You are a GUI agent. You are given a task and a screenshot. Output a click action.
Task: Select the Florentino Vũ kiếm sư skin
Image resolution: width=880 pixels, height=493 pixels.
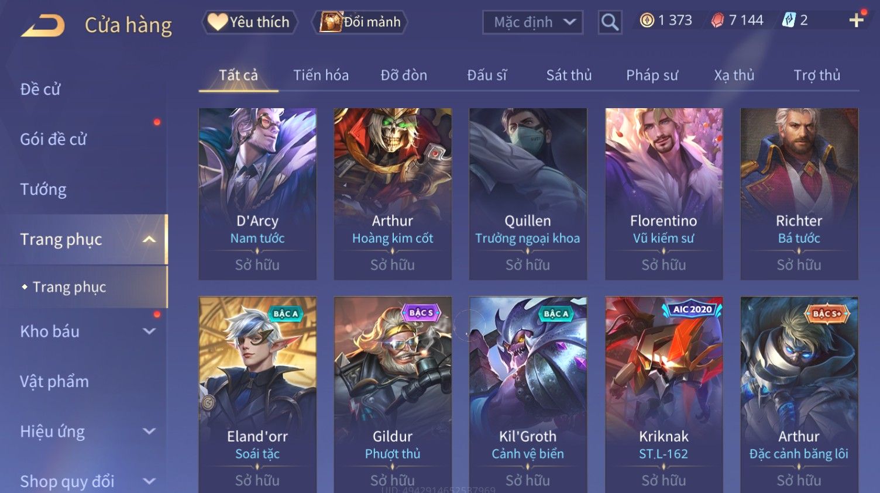coord(664,194)
